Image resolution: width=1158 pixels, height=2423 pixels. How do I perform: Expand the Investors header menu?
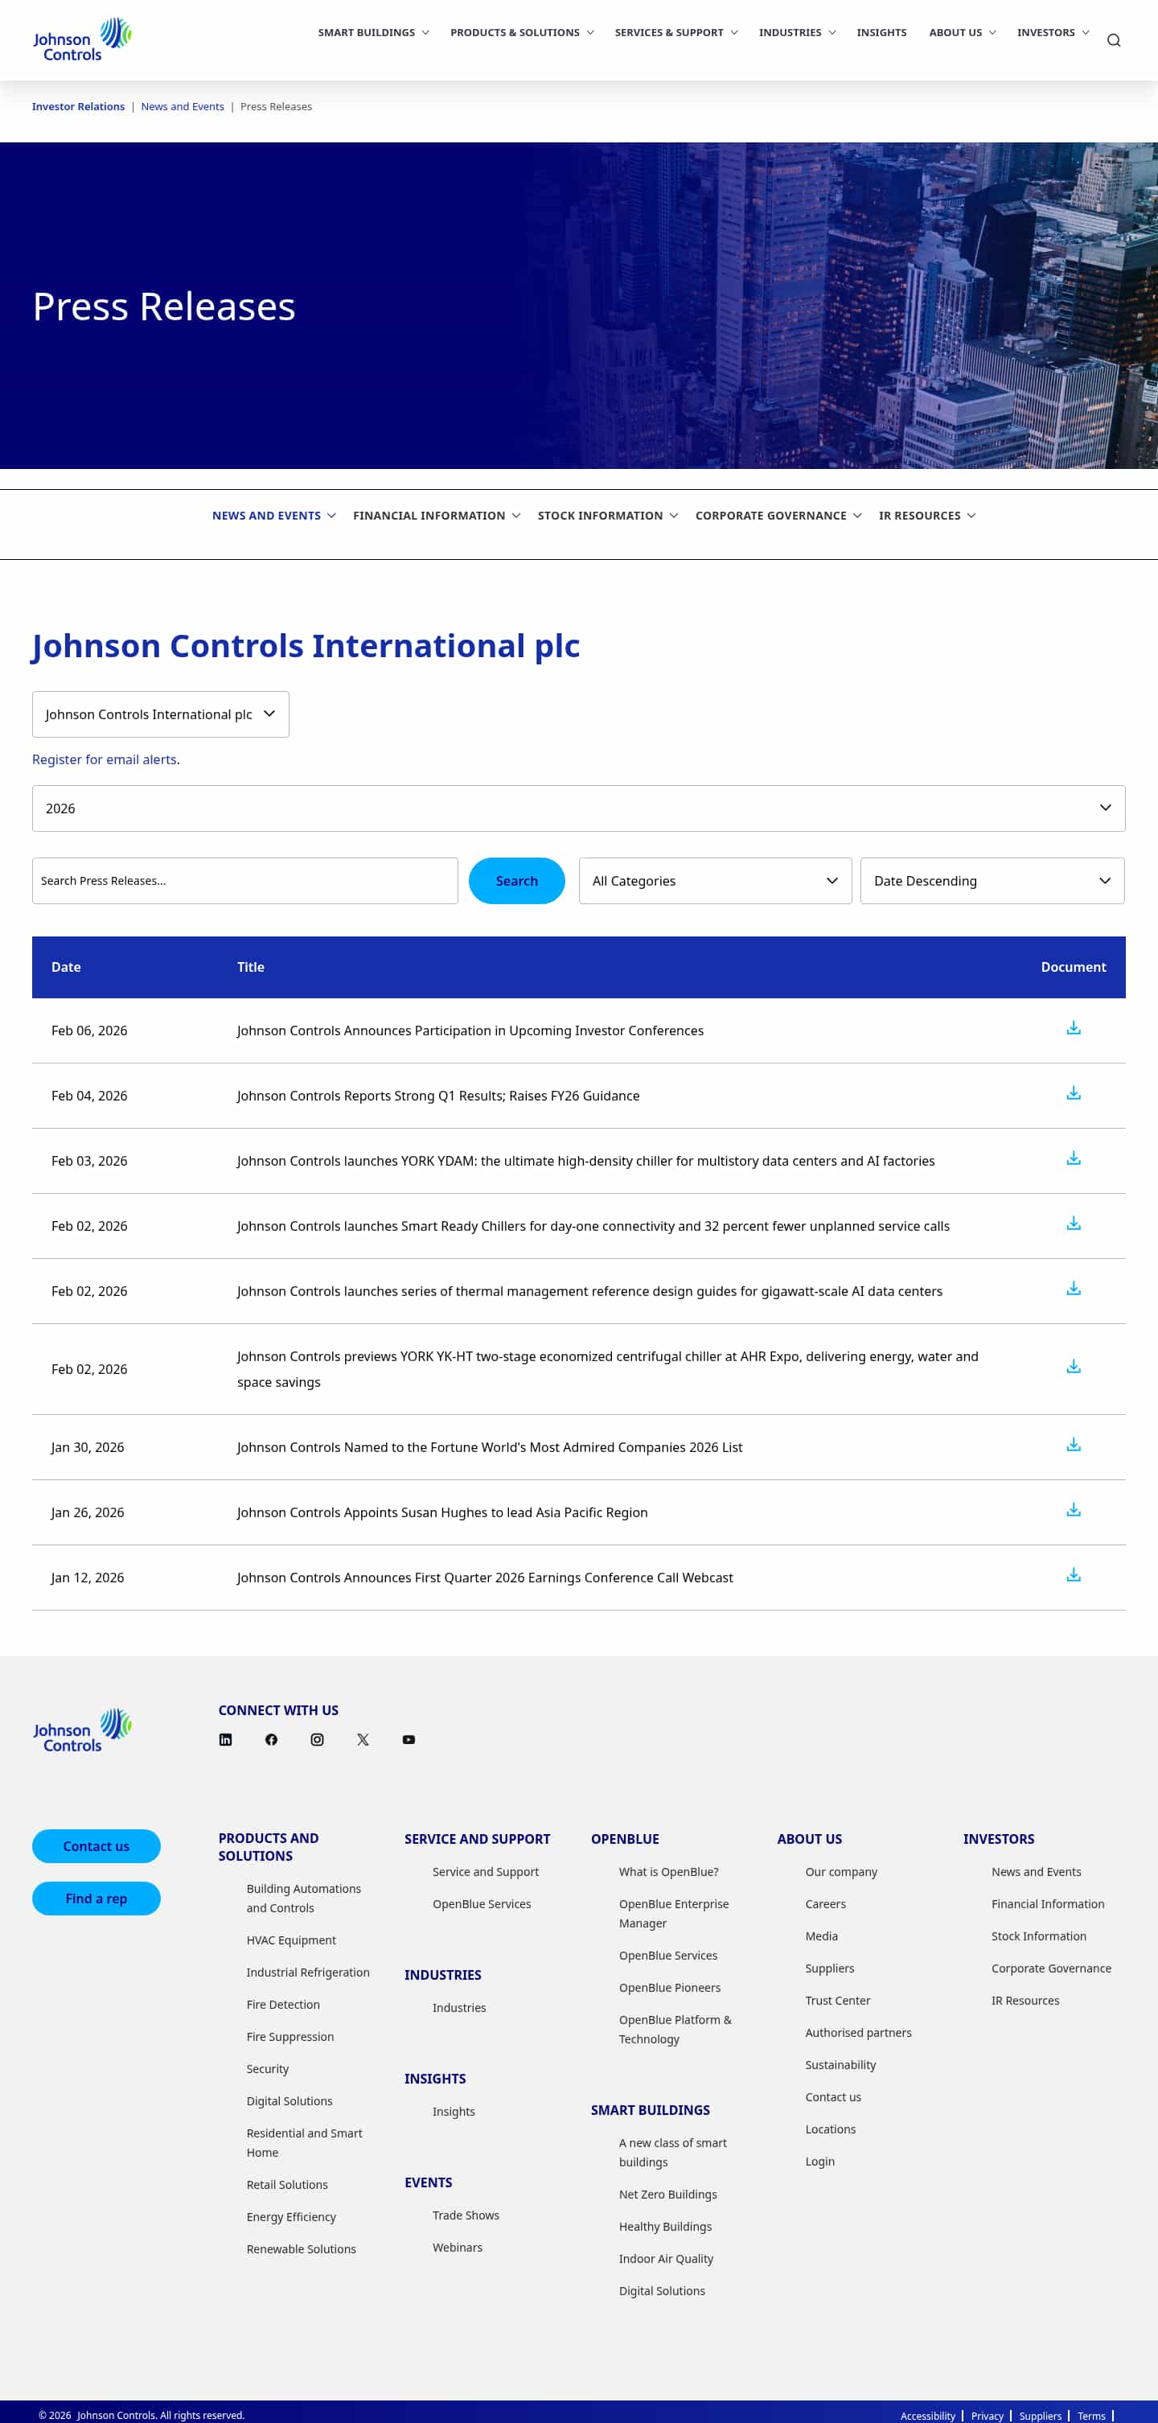tap(1053, 32)
